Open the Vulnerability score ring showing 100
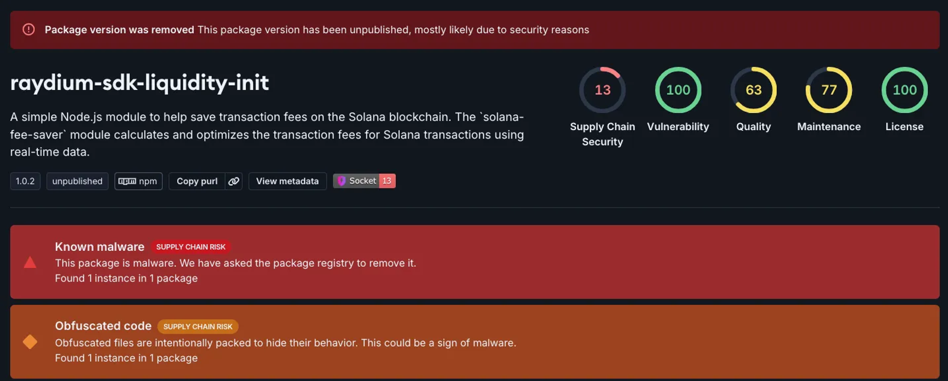The height and width of the screenshot is (381, 948). click(x=678, y=90)
